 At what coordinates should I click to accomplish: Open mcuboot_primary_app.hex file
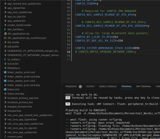coord(23,98)
